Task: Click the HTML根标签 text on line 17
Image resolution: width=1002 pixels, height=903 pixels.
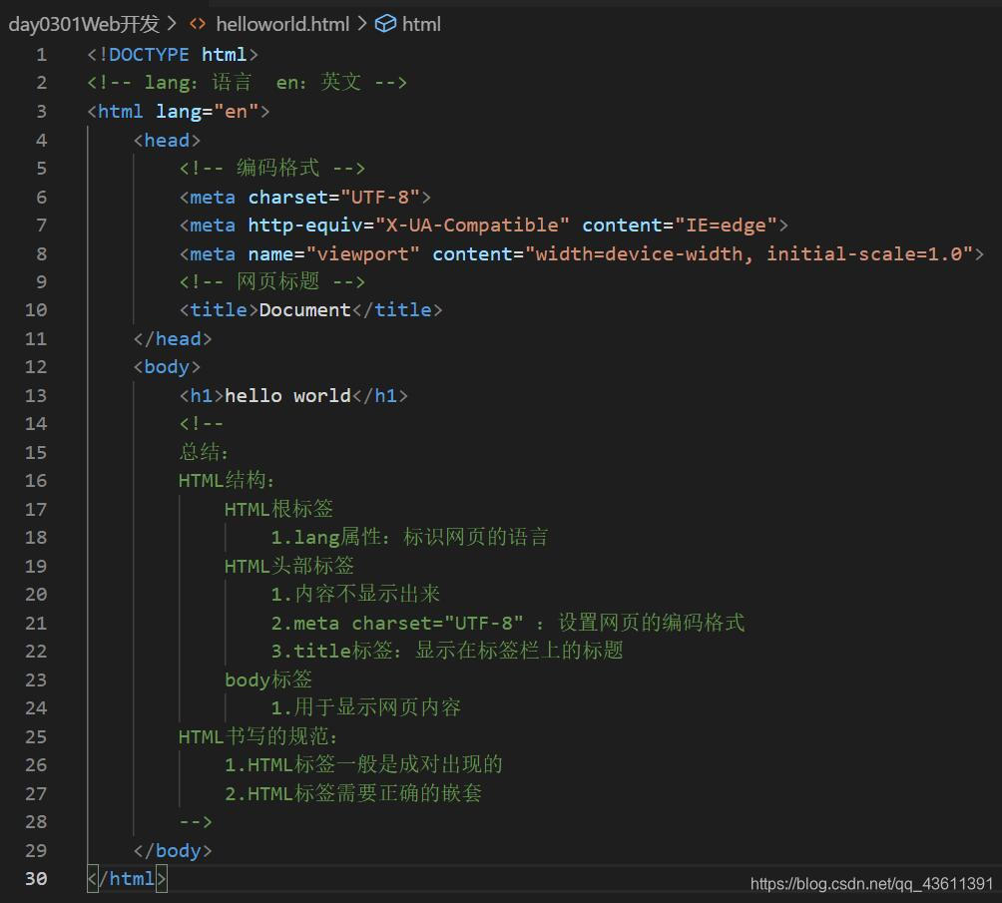Action: click(278, 509)
